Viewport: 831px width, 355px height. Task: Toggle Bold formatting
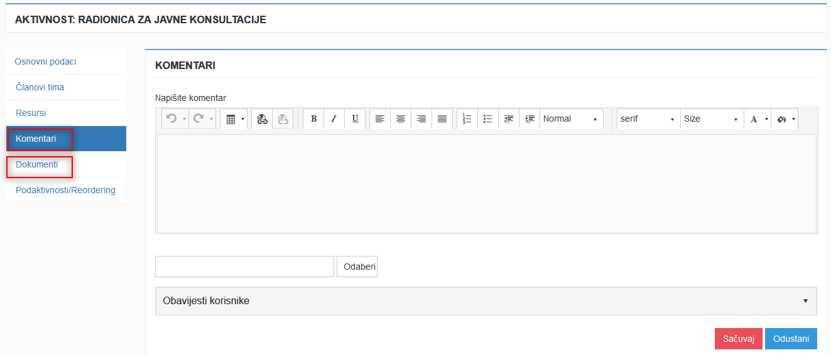pos(313,119)
